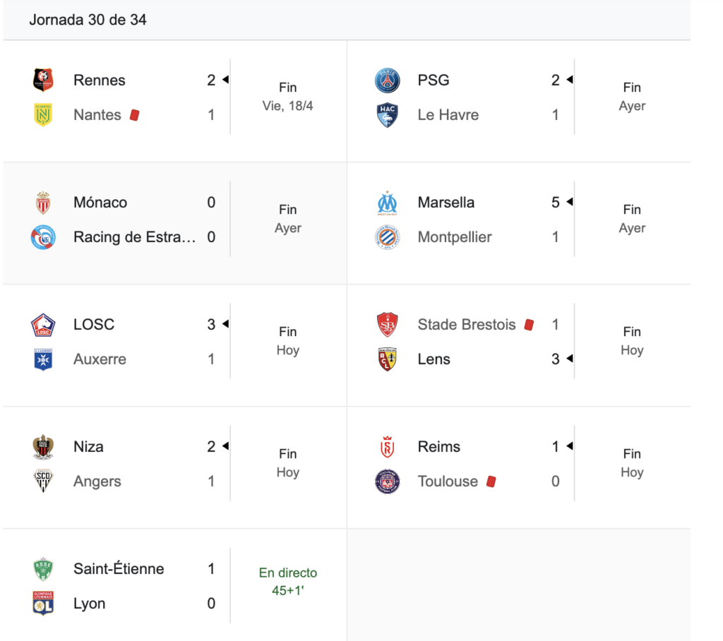Click the Jornada 30 de 34 header
The image size is (723, 641).
(x=88, y=20)
